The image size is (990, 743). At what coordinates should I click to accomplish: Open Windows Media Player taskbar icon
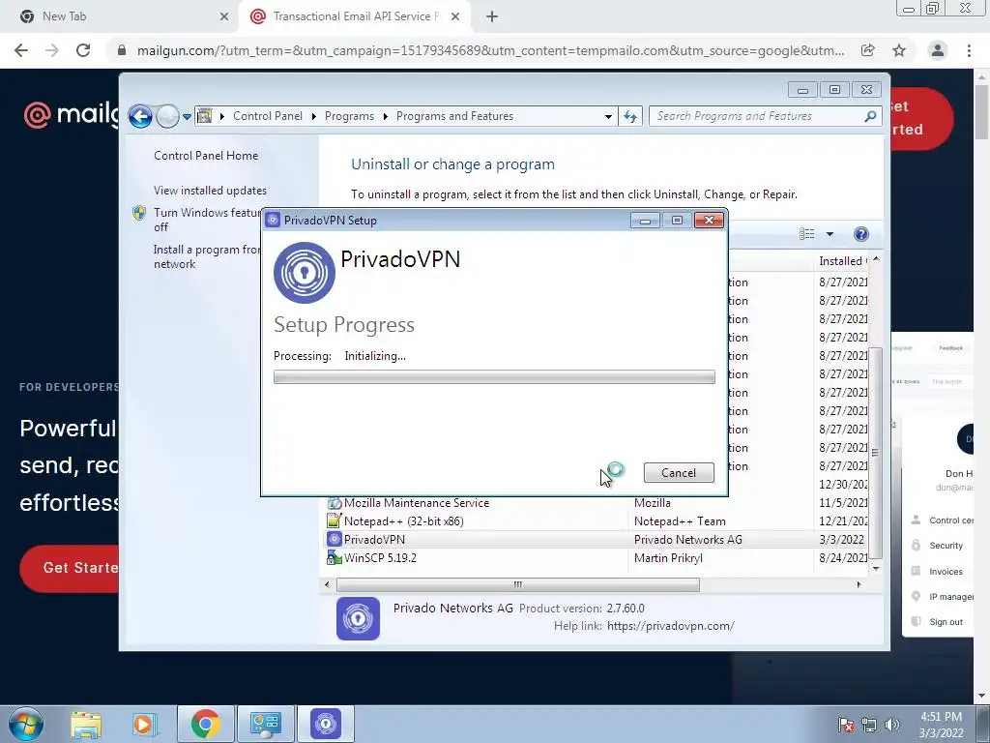click(x=143, y=724)
